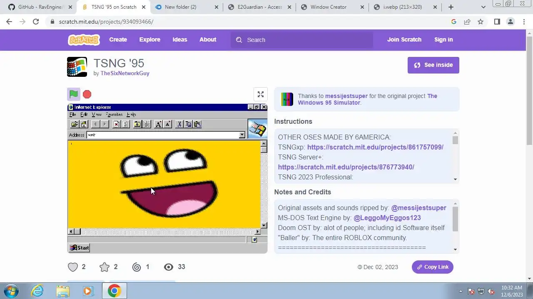Image resolution: width=533 pixels, height=299 pixels.
Task: Favorite the project with star icon
Action: coord(105,267)
